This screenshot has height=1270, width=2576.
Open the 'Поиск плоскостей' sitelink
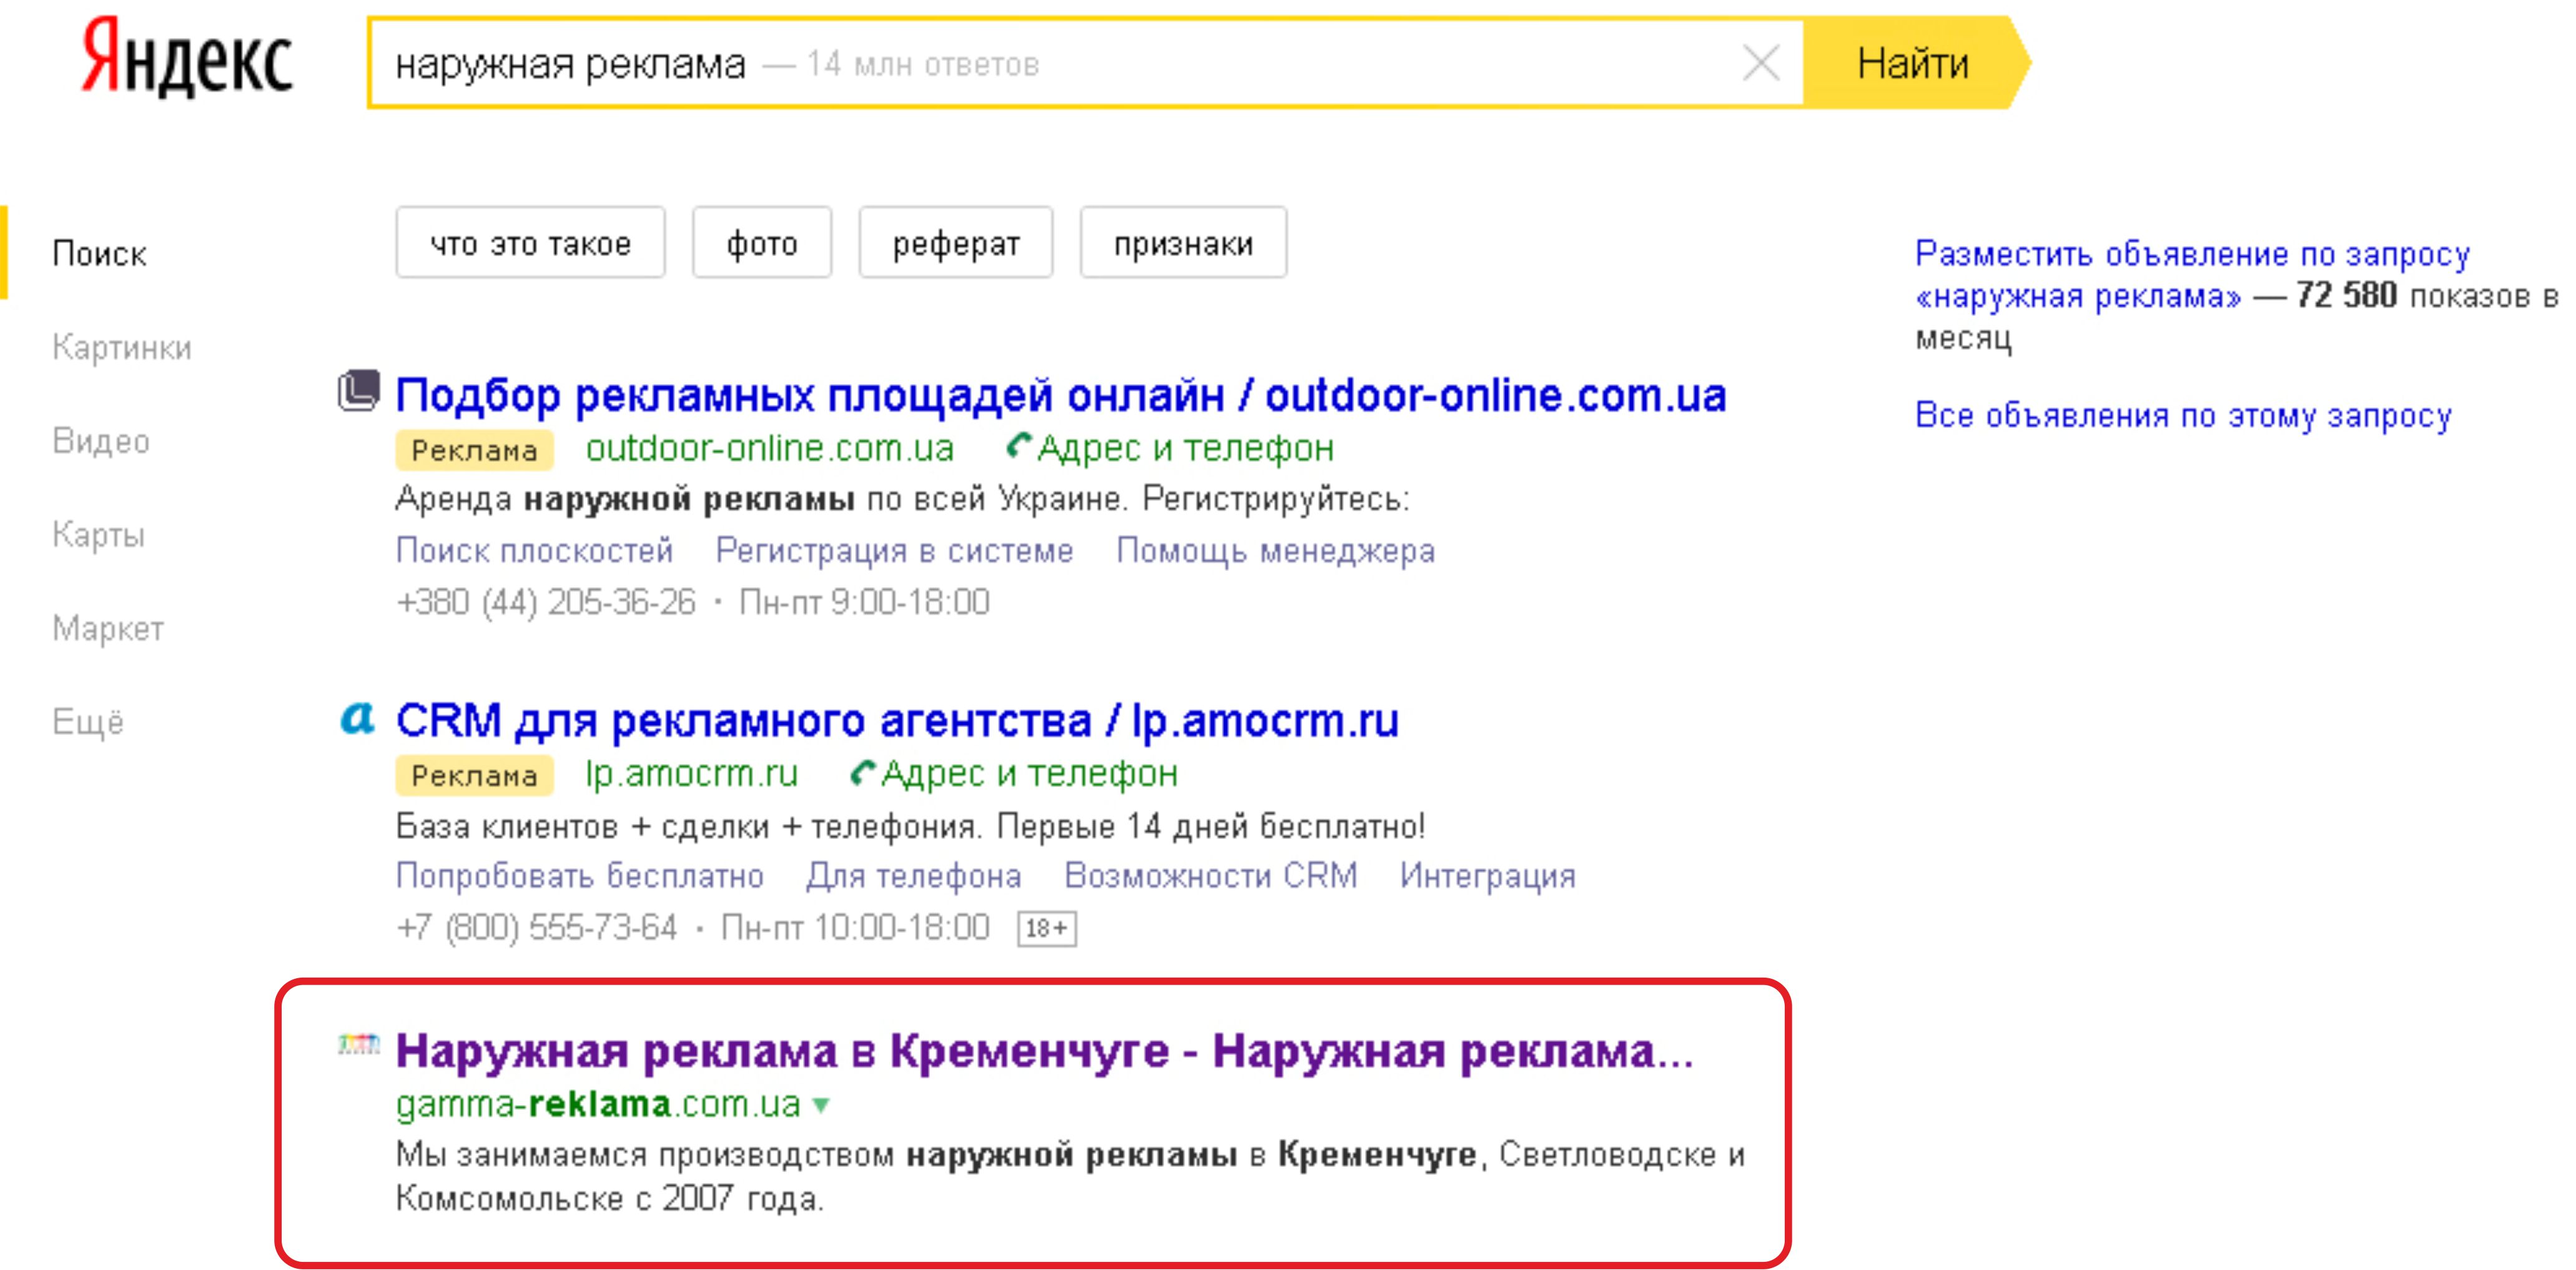(x=534, y=550)
